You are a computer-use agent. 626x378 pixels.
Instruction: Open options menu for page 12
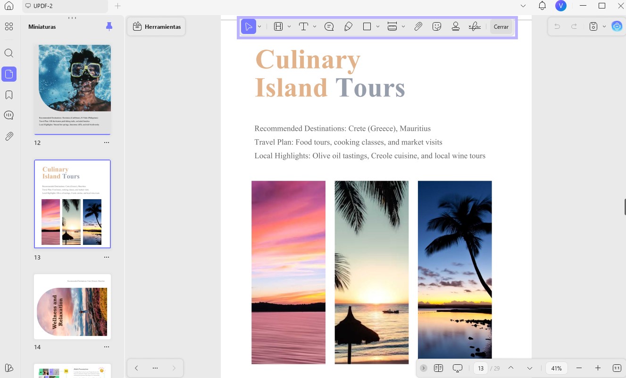click(x=107, y=143)
